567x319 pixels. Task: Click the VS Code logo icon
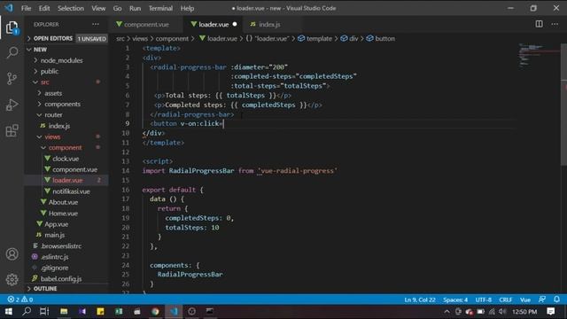9,8
